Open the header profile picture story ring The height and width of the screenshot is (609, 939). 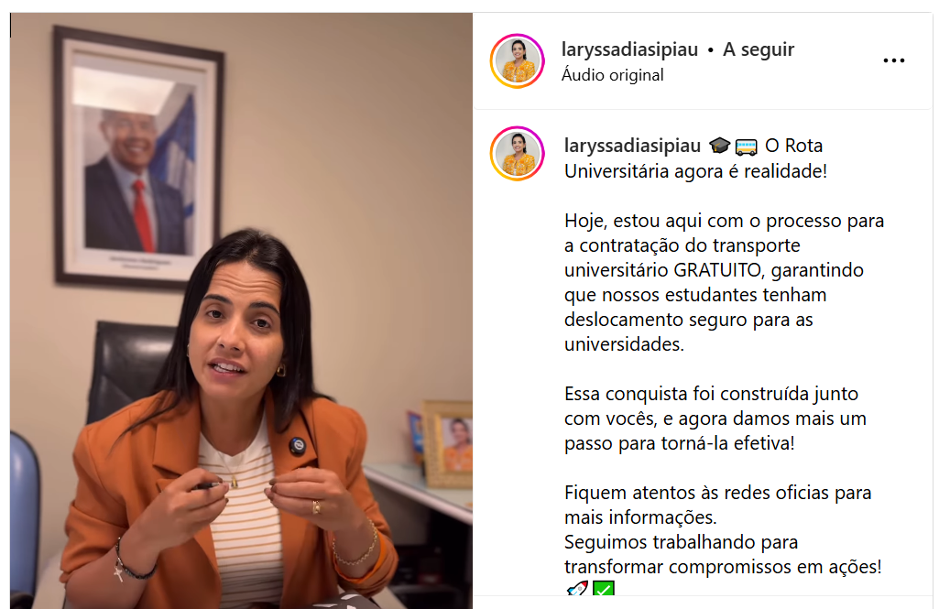click(x=518, y=61)
